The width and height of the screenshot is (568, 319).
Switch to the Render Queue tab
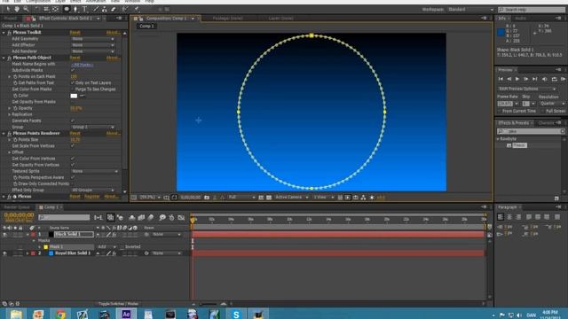[x=17, y=207]
